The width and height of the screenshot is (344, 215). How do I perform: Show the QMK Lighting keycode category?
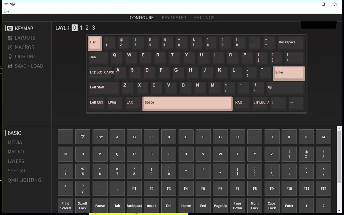click(x=24, y=180)
